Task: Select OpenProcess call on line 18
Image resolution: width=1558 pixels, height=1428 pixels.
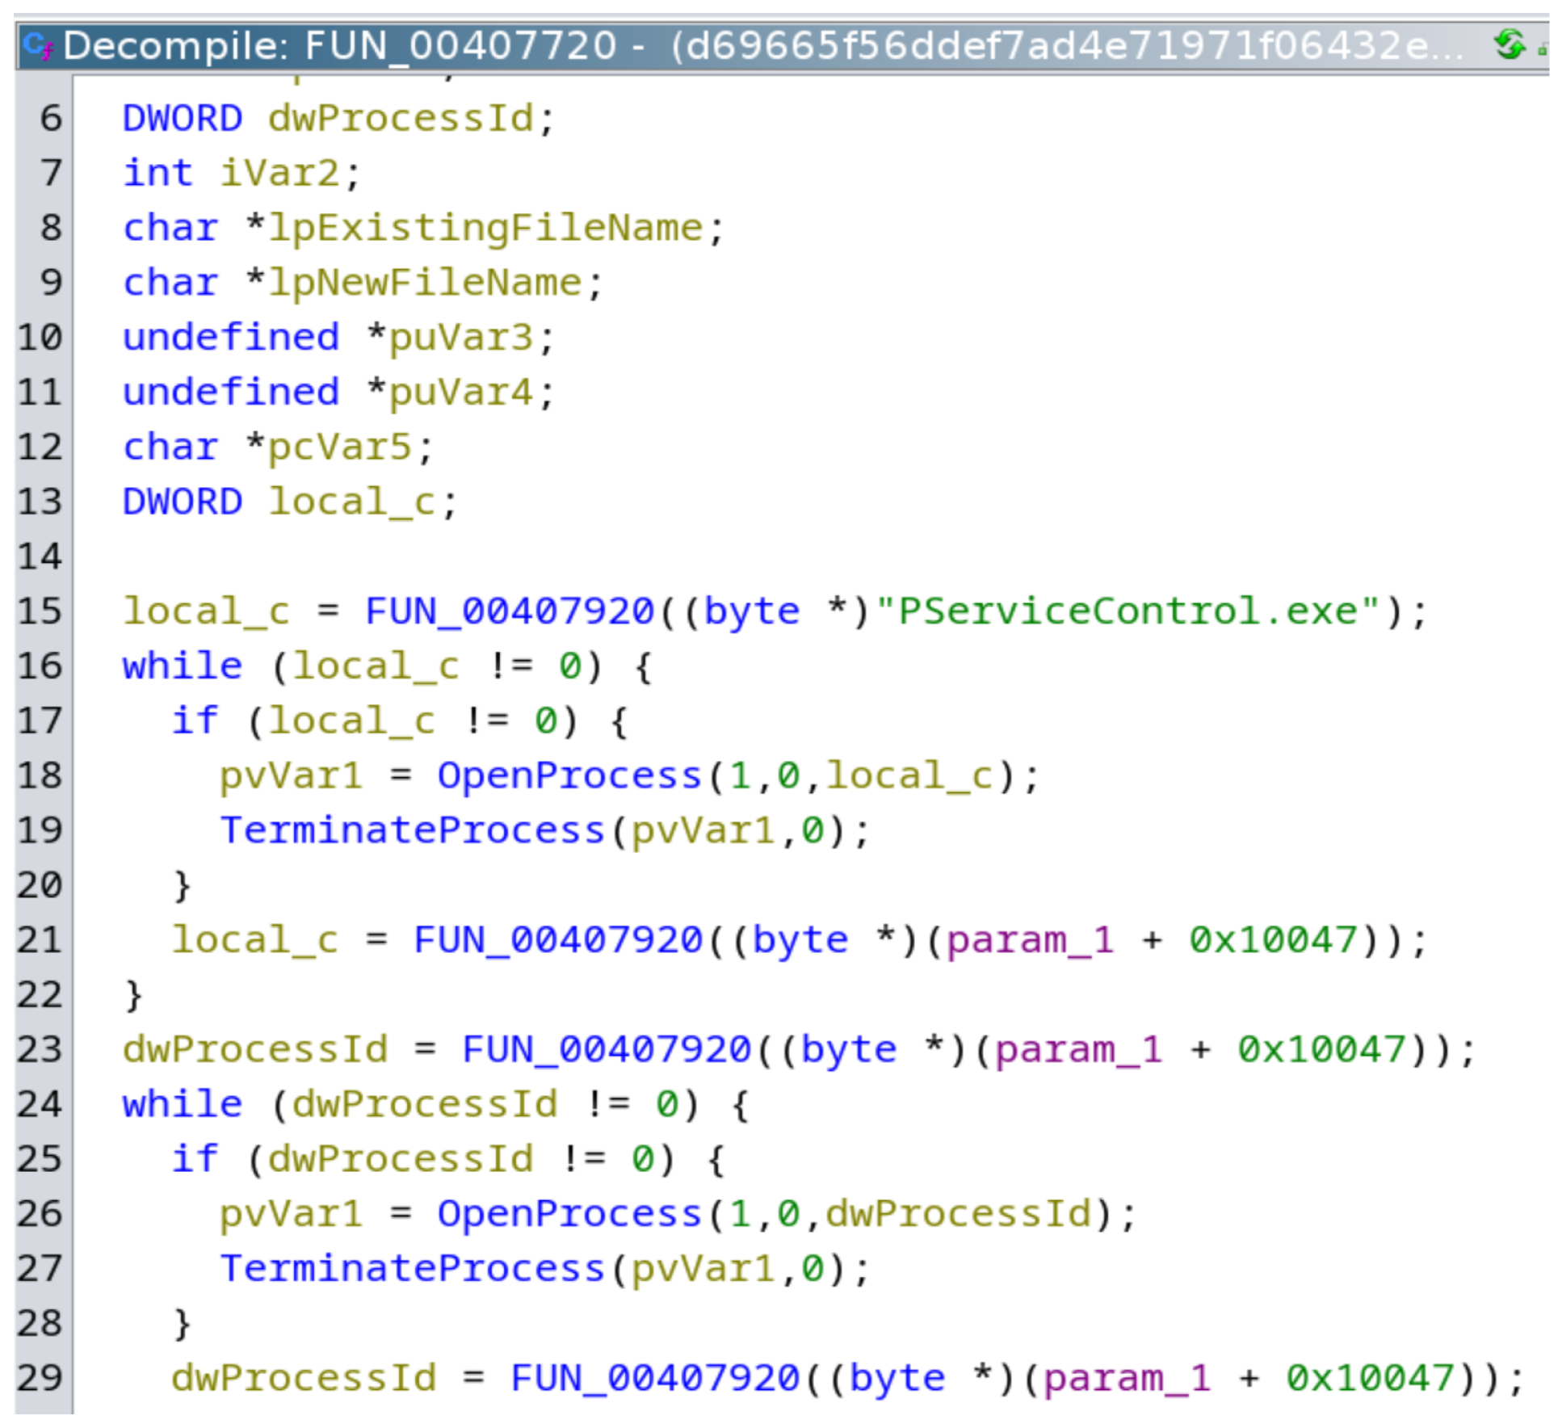Action: click(x=569, y=775)
